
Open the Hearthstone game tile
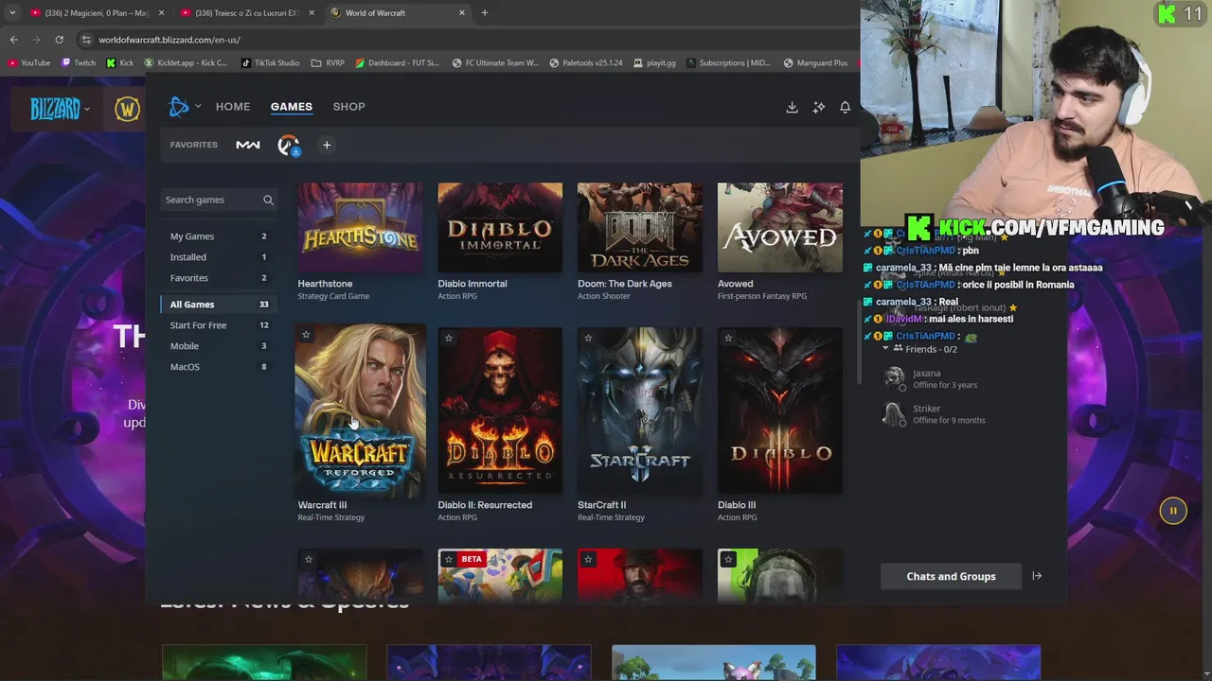point(360,228)
